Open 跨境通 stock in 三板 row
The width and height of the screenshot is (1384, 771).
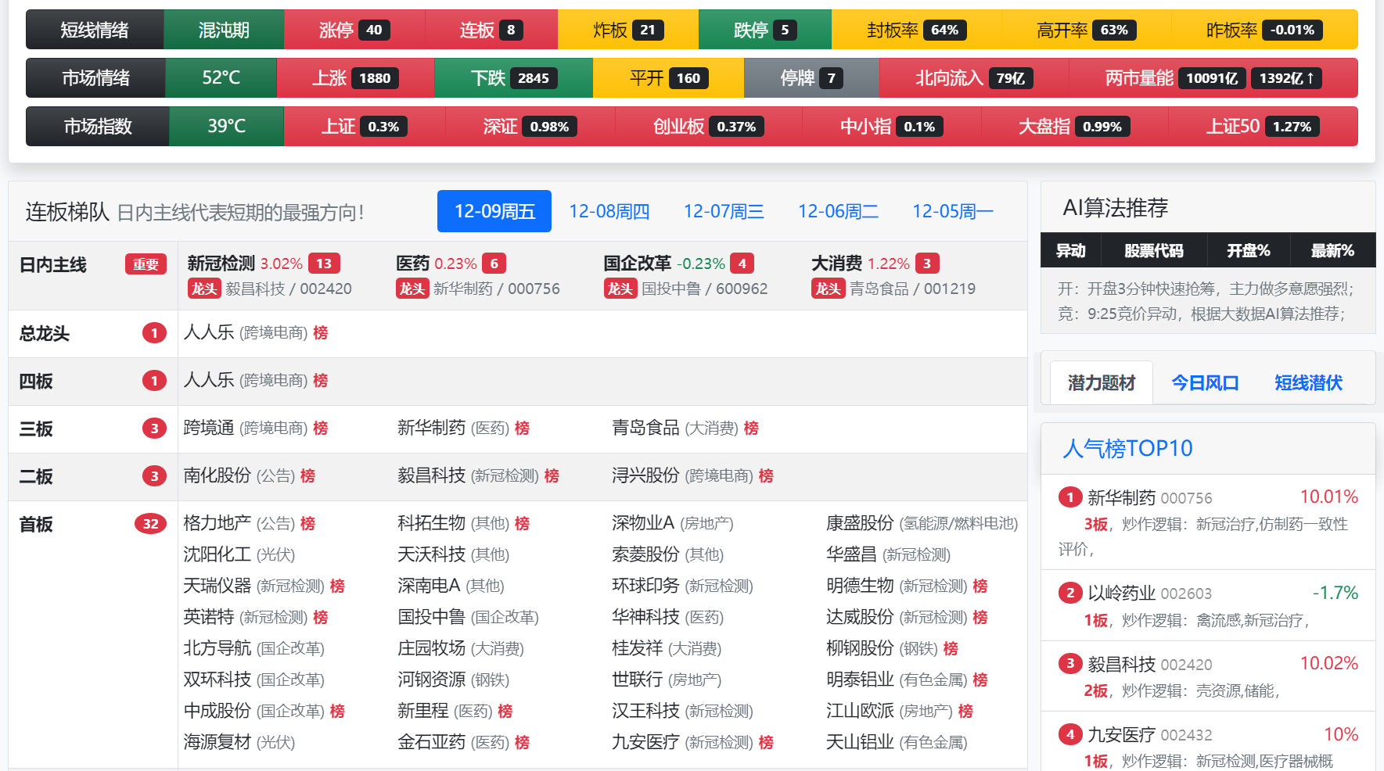209,428
